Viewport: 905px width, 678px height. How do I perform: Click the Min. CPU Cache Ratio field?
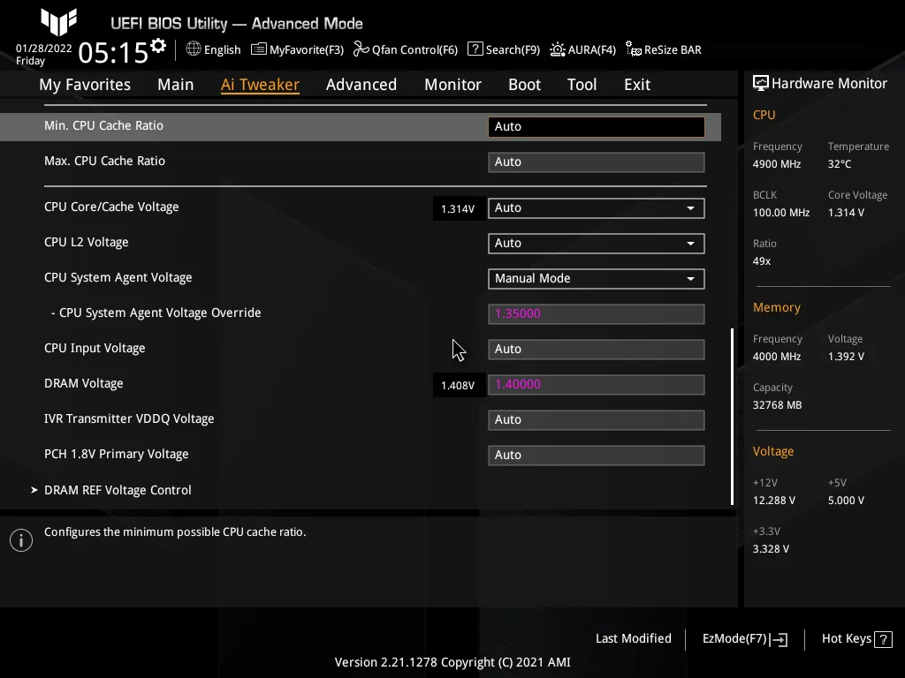[597, 127]
